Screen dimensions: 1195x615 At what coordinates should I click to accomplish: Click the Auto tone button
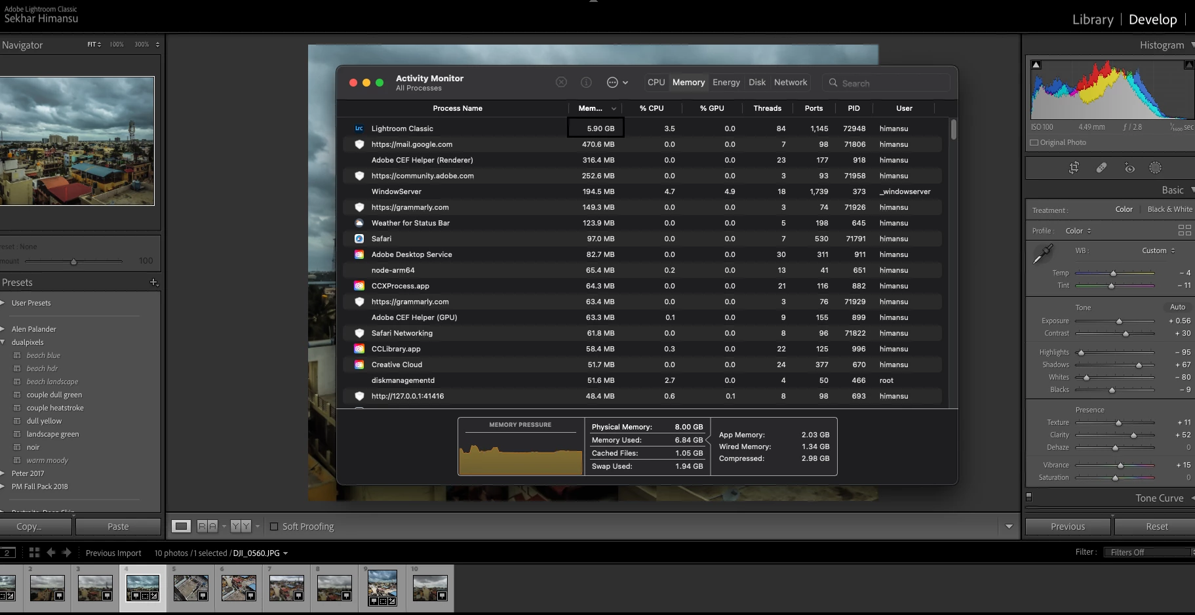pos(1177,307)
